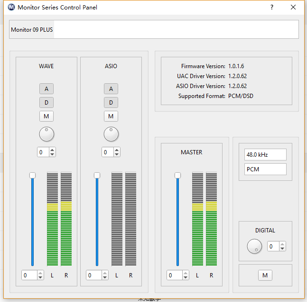Click the 48.0 kHz sample rate field
Screen dimensions: 307x302
click(265, 155)
